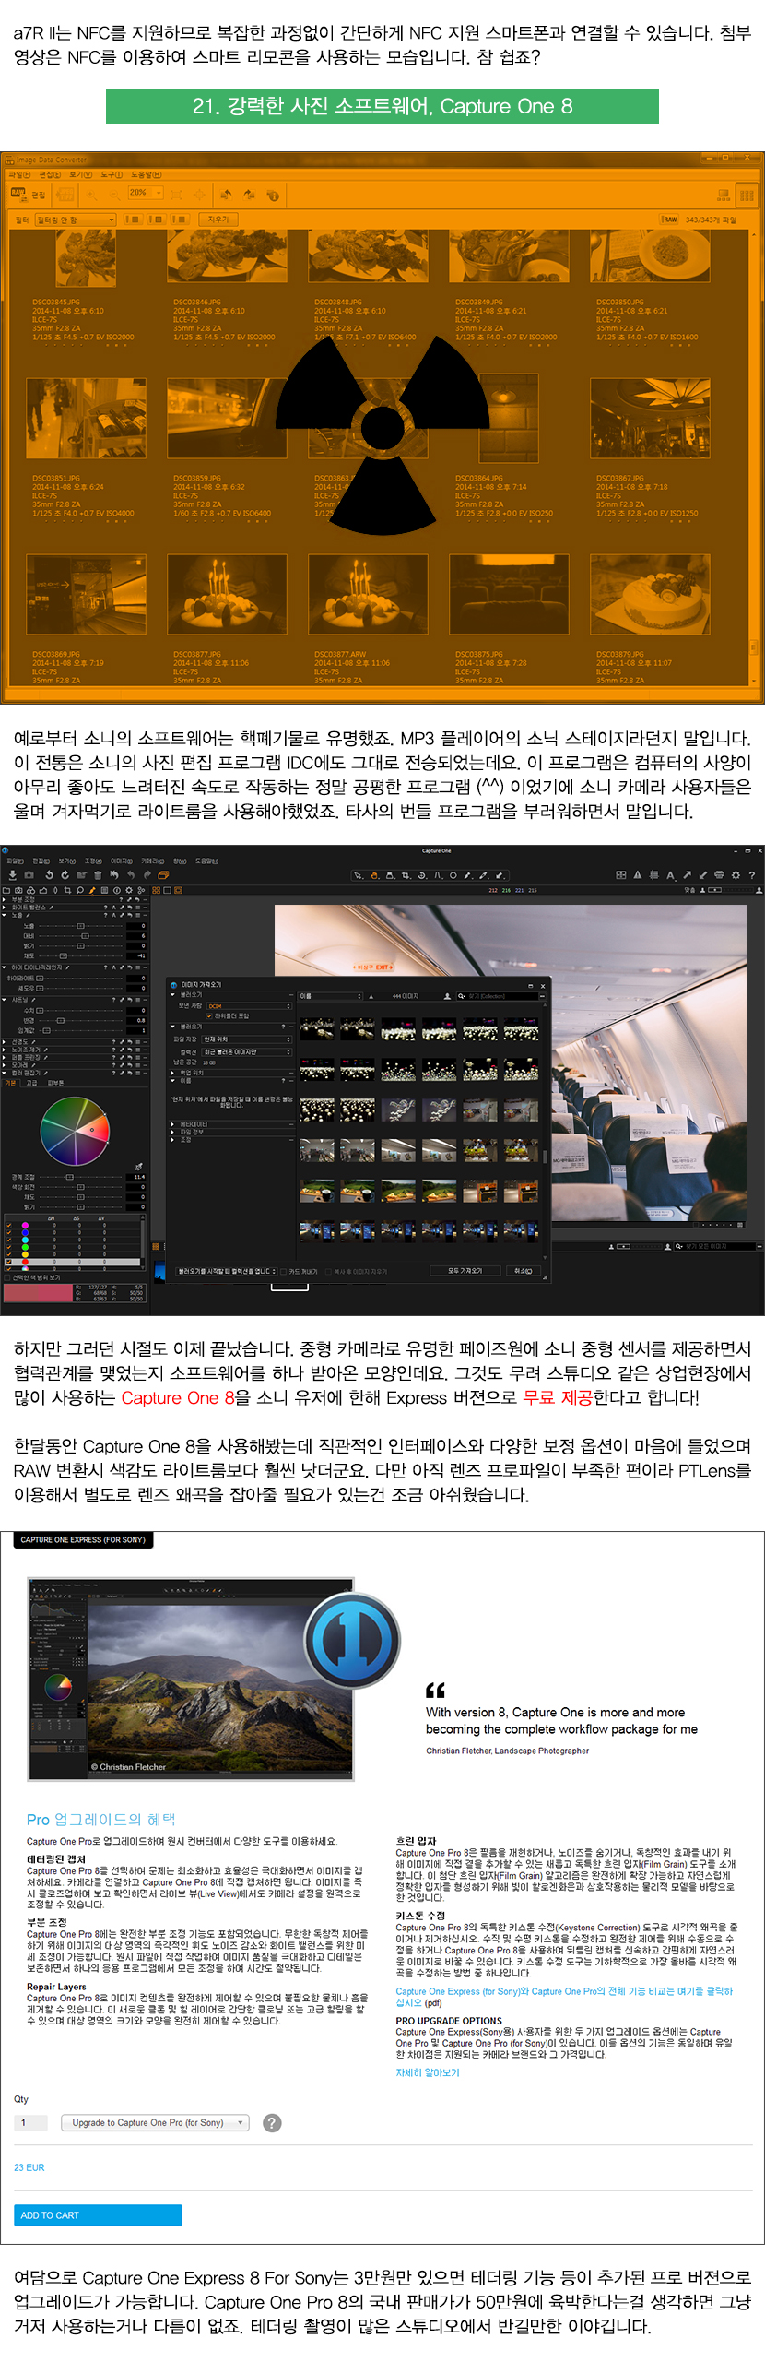Click the round Capture One 1 logo icon
This screenshot has height=2362, width=765.
click(353, 1643)
